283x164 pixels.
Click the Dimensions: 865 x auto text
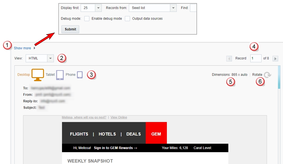(x=229, y=75)
